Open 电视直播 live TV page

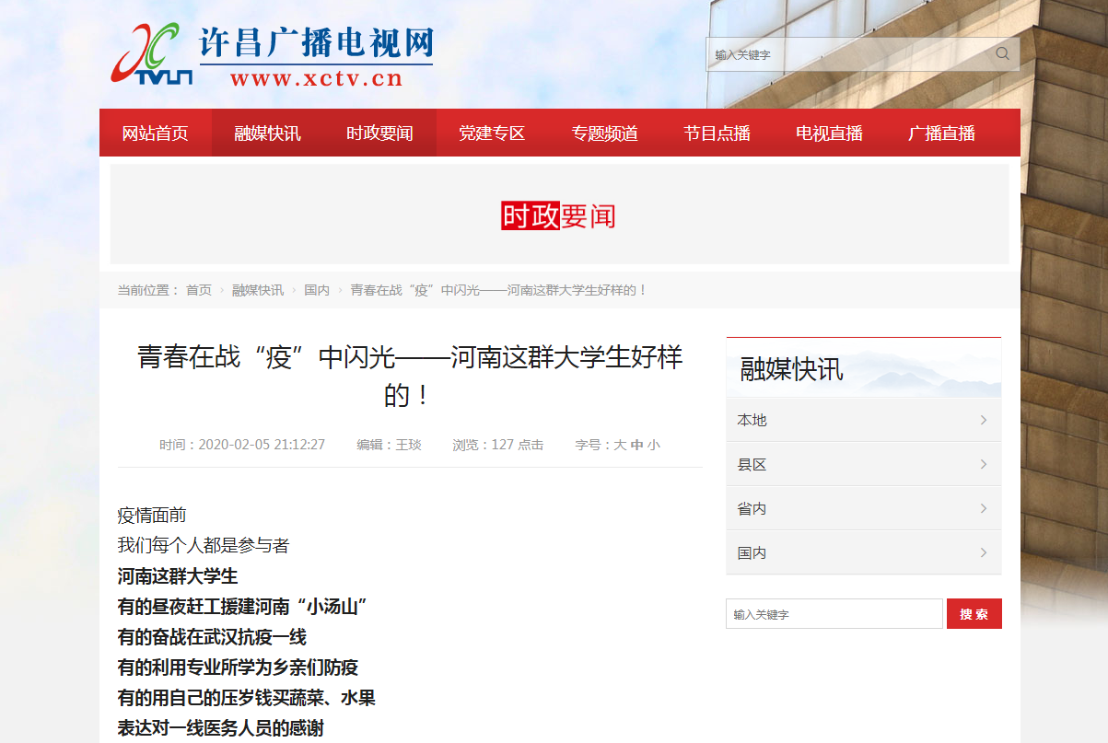pyautogui.click(x=829, y=134)
